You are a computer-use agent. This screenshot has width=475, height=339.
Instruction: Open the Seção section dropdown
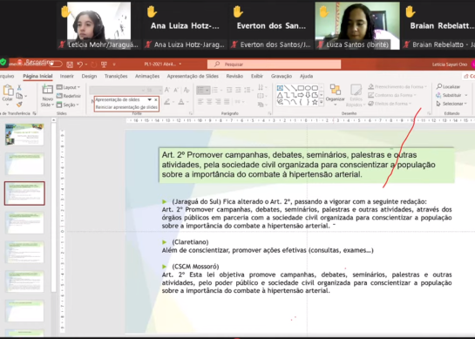coord(68,105)
